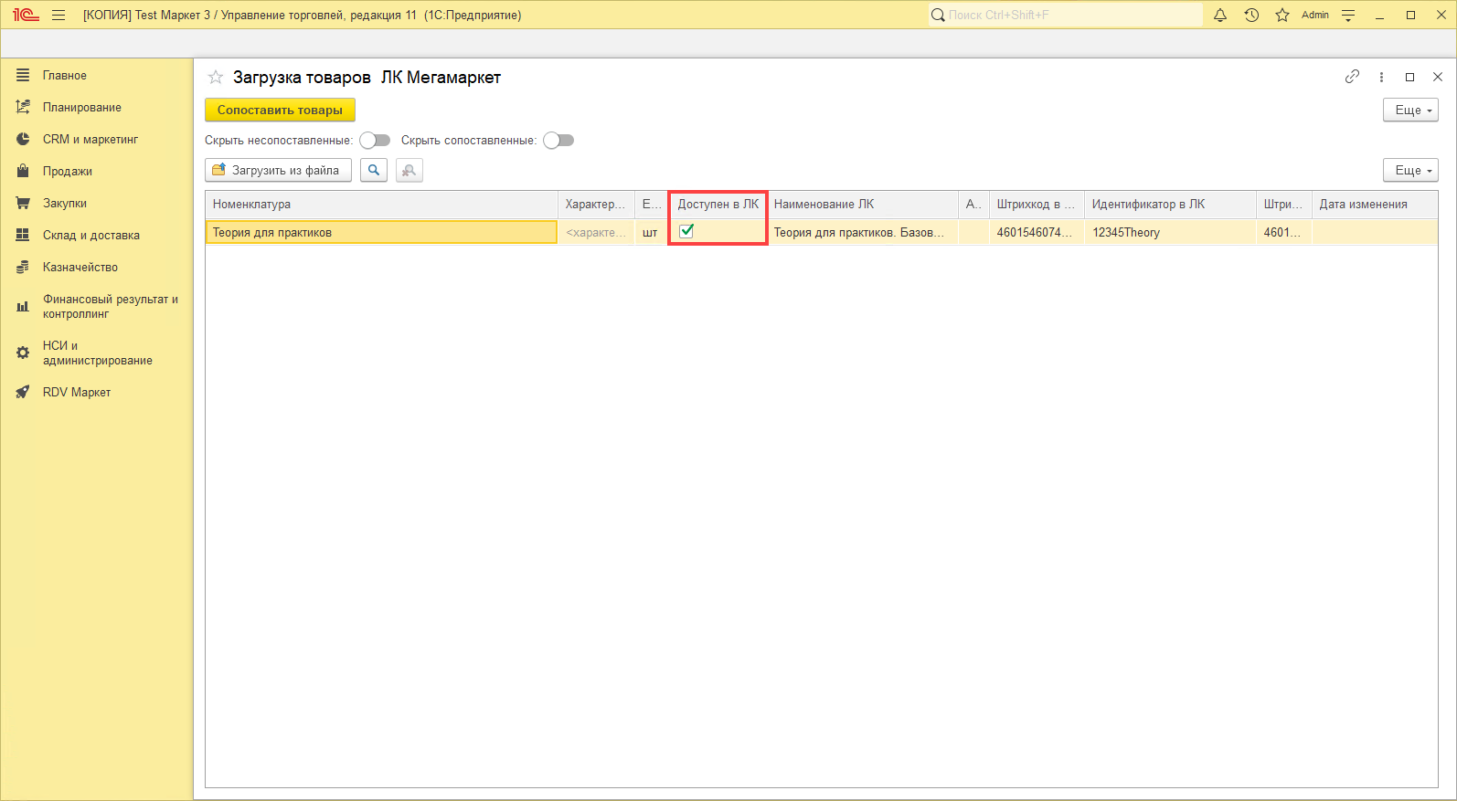Viewport: 1457px width, 801px height.
Task: Maximize the inner form window
Action: [1409, 77]
